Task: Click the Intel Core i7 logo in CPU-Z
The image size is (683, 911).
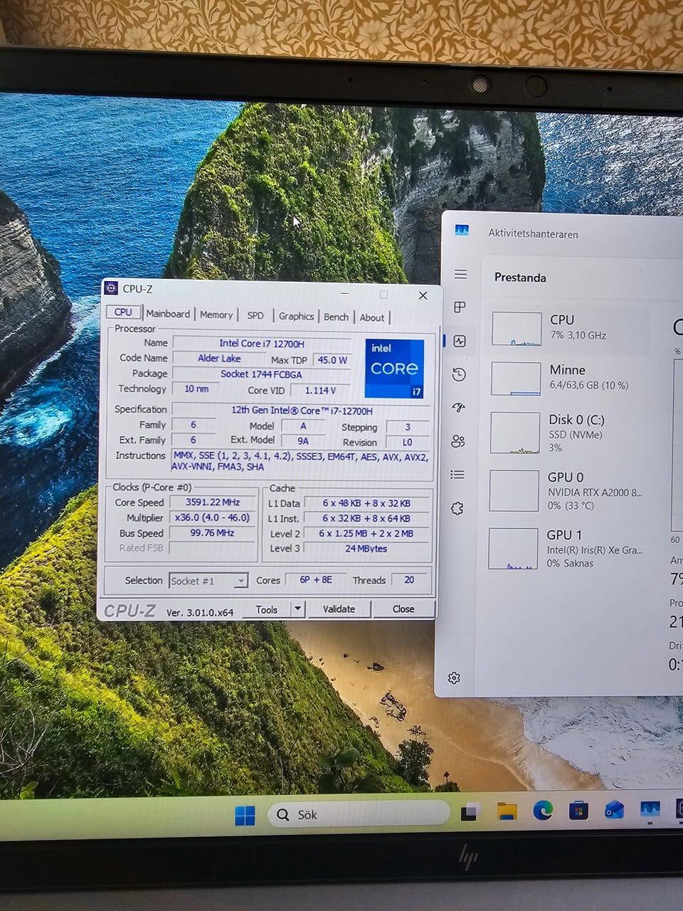Action: pyautogui.click(x=394, y=368)
